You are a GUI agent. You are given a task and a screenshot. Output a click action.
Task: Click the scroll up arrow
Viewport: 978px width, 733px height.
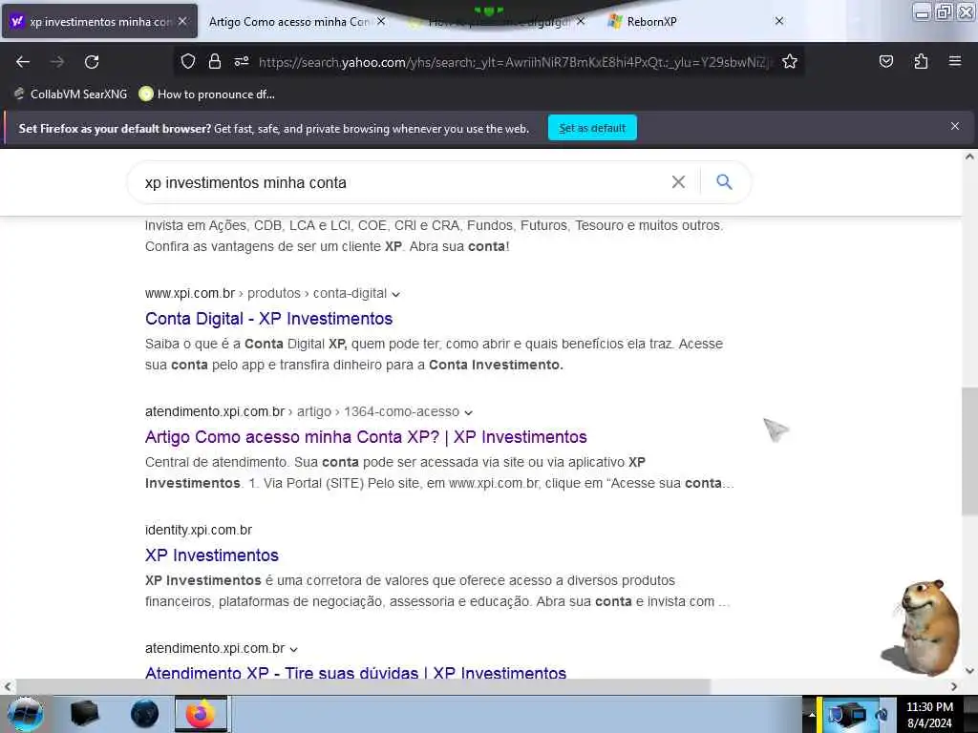tap(969, 157)
